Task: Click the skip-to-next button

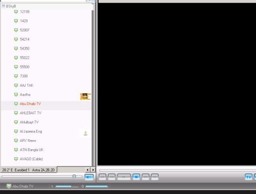Action: click(155, 177)
